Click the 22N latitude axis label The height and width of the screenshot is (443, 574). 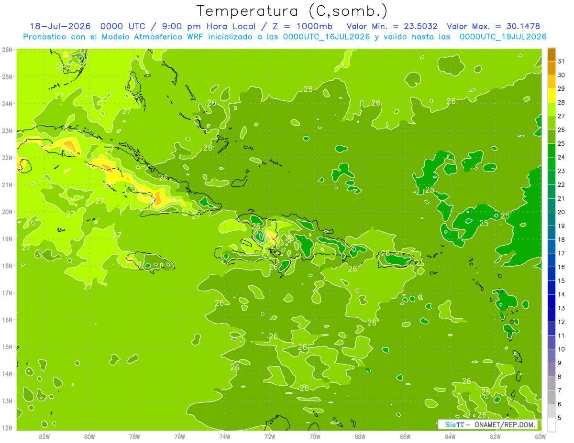[7, 157]
